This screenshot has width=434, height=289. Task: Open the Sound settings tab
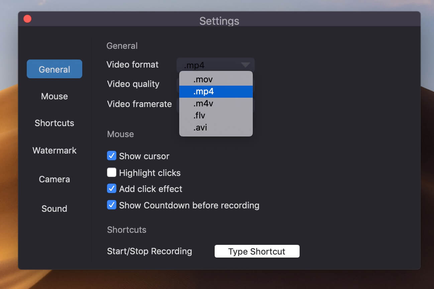(55, 209)
